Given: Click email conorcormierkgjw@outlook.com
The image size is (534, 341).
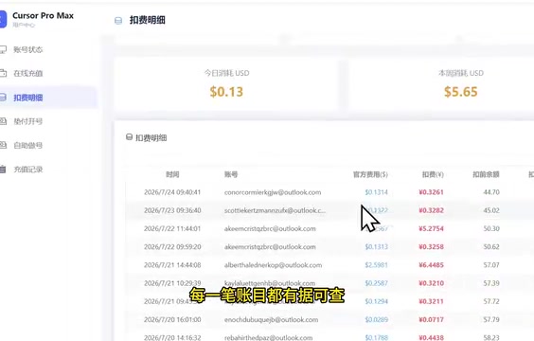Looking at the screenshot, I should click(273, 192).
